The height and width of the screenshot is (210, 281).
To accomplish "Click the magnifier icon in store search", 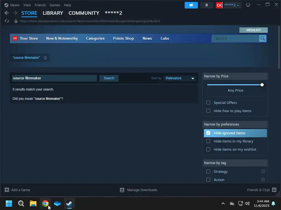I will [263, 38].
